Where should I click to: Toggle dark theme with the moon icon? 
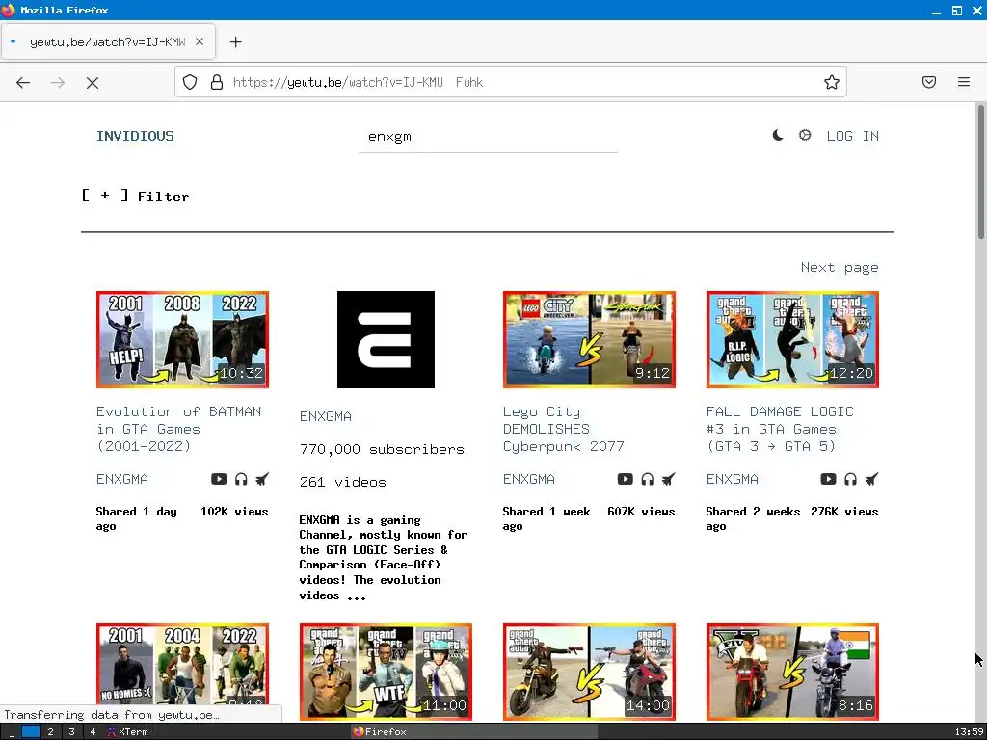pyautogui.click(x=778, y=135)
